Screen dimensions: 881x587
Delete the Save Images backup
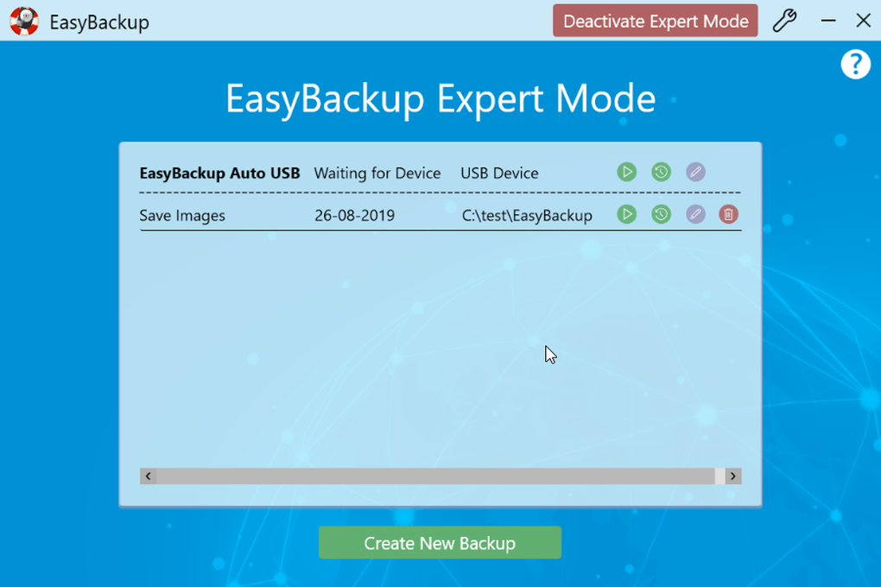[729, 214]
